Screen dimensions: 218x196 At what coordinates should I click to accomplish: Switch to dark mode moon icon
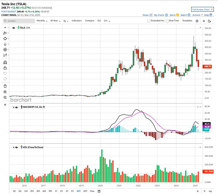point(209,21)
